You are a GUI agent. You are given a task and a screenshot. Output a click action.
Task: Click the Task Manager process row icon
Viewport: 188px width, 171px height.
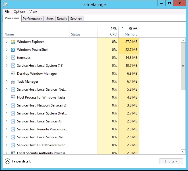[13, 82]
